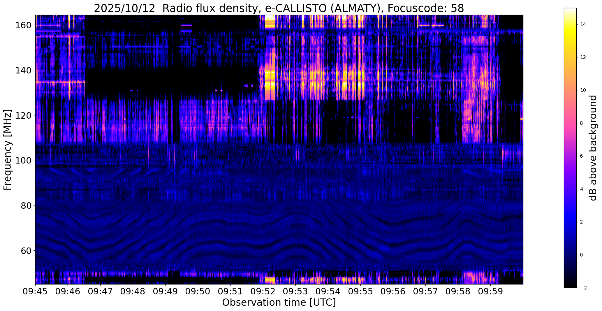Image resolution: width=602 pixels, height=311 pixels.
Task: Click the 09:52 time tick label
Action: (x=263, y=291)
